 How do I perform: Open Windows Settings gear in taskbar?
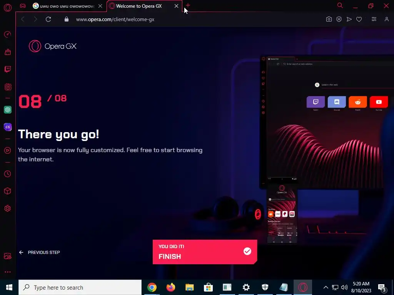tap(246, 287)
